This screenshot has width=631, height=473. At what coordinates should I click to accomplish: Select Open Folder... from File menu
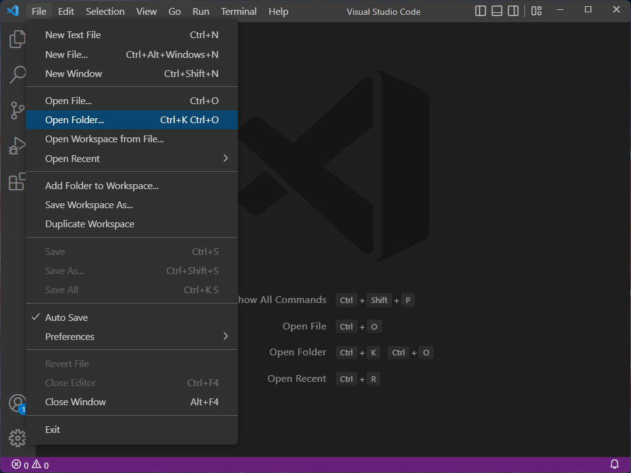click(75, 120)
